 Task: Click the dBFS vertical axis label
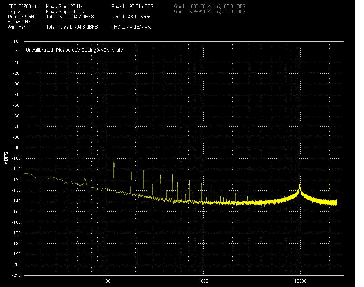coord(6,158)
